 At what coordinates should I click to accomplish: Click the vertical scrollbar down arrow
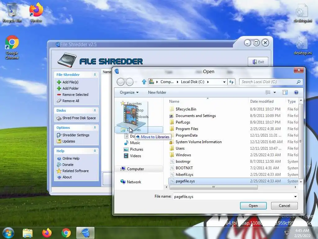tap(301, 182)
